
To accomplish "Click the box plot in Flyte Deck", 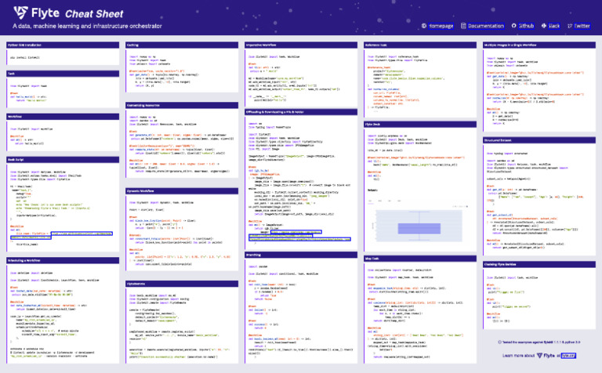I will click(419, 228).
